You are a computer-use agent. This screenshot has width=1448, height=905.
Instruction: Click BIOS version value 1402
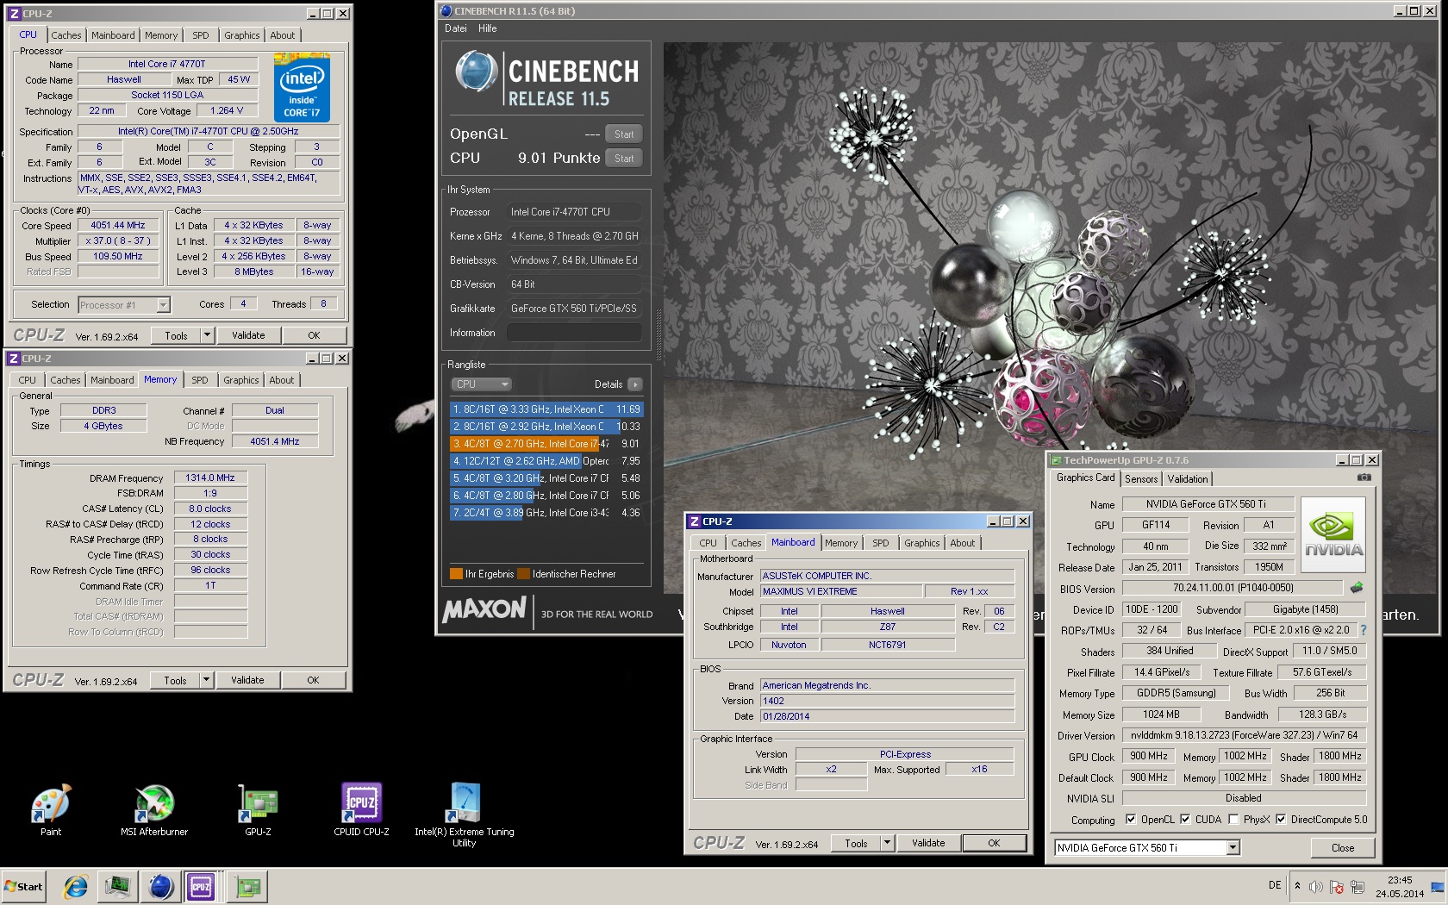[x=887, y=701]
